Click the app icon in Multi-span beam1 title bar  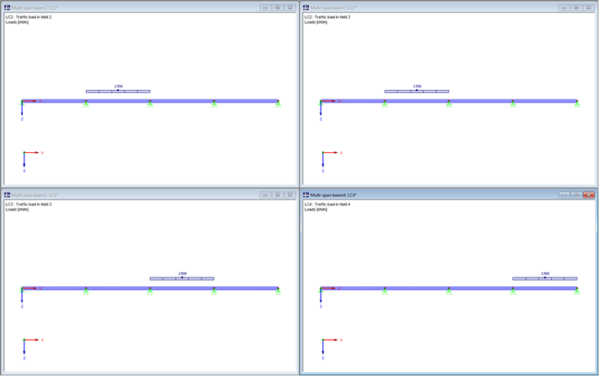pyautogui.click(x=306, y=7)
